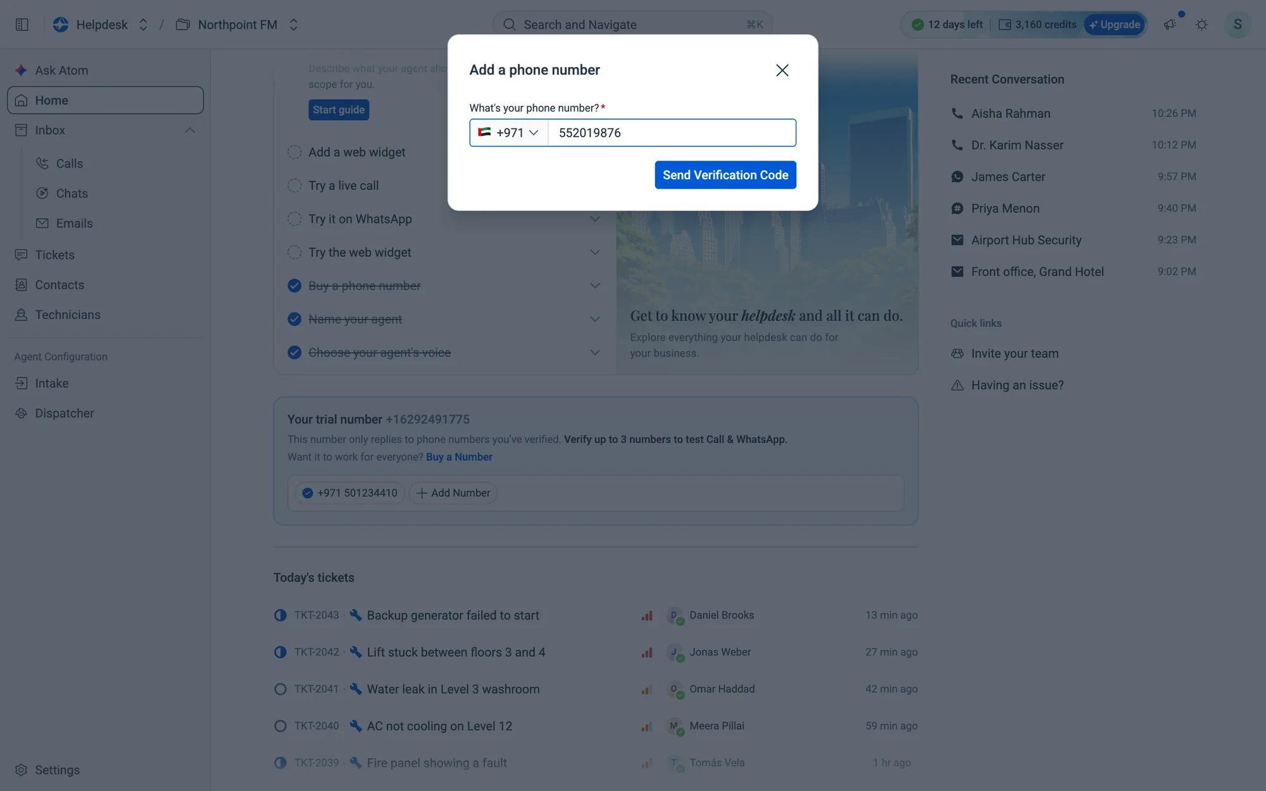Open the announcements megaphone icon
1266x791 pixels.
[x=1170, y=25]
